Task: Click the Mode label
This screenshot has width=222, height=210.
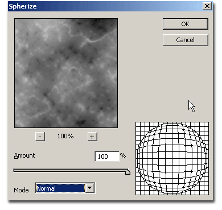Action: tap(21, 190)
